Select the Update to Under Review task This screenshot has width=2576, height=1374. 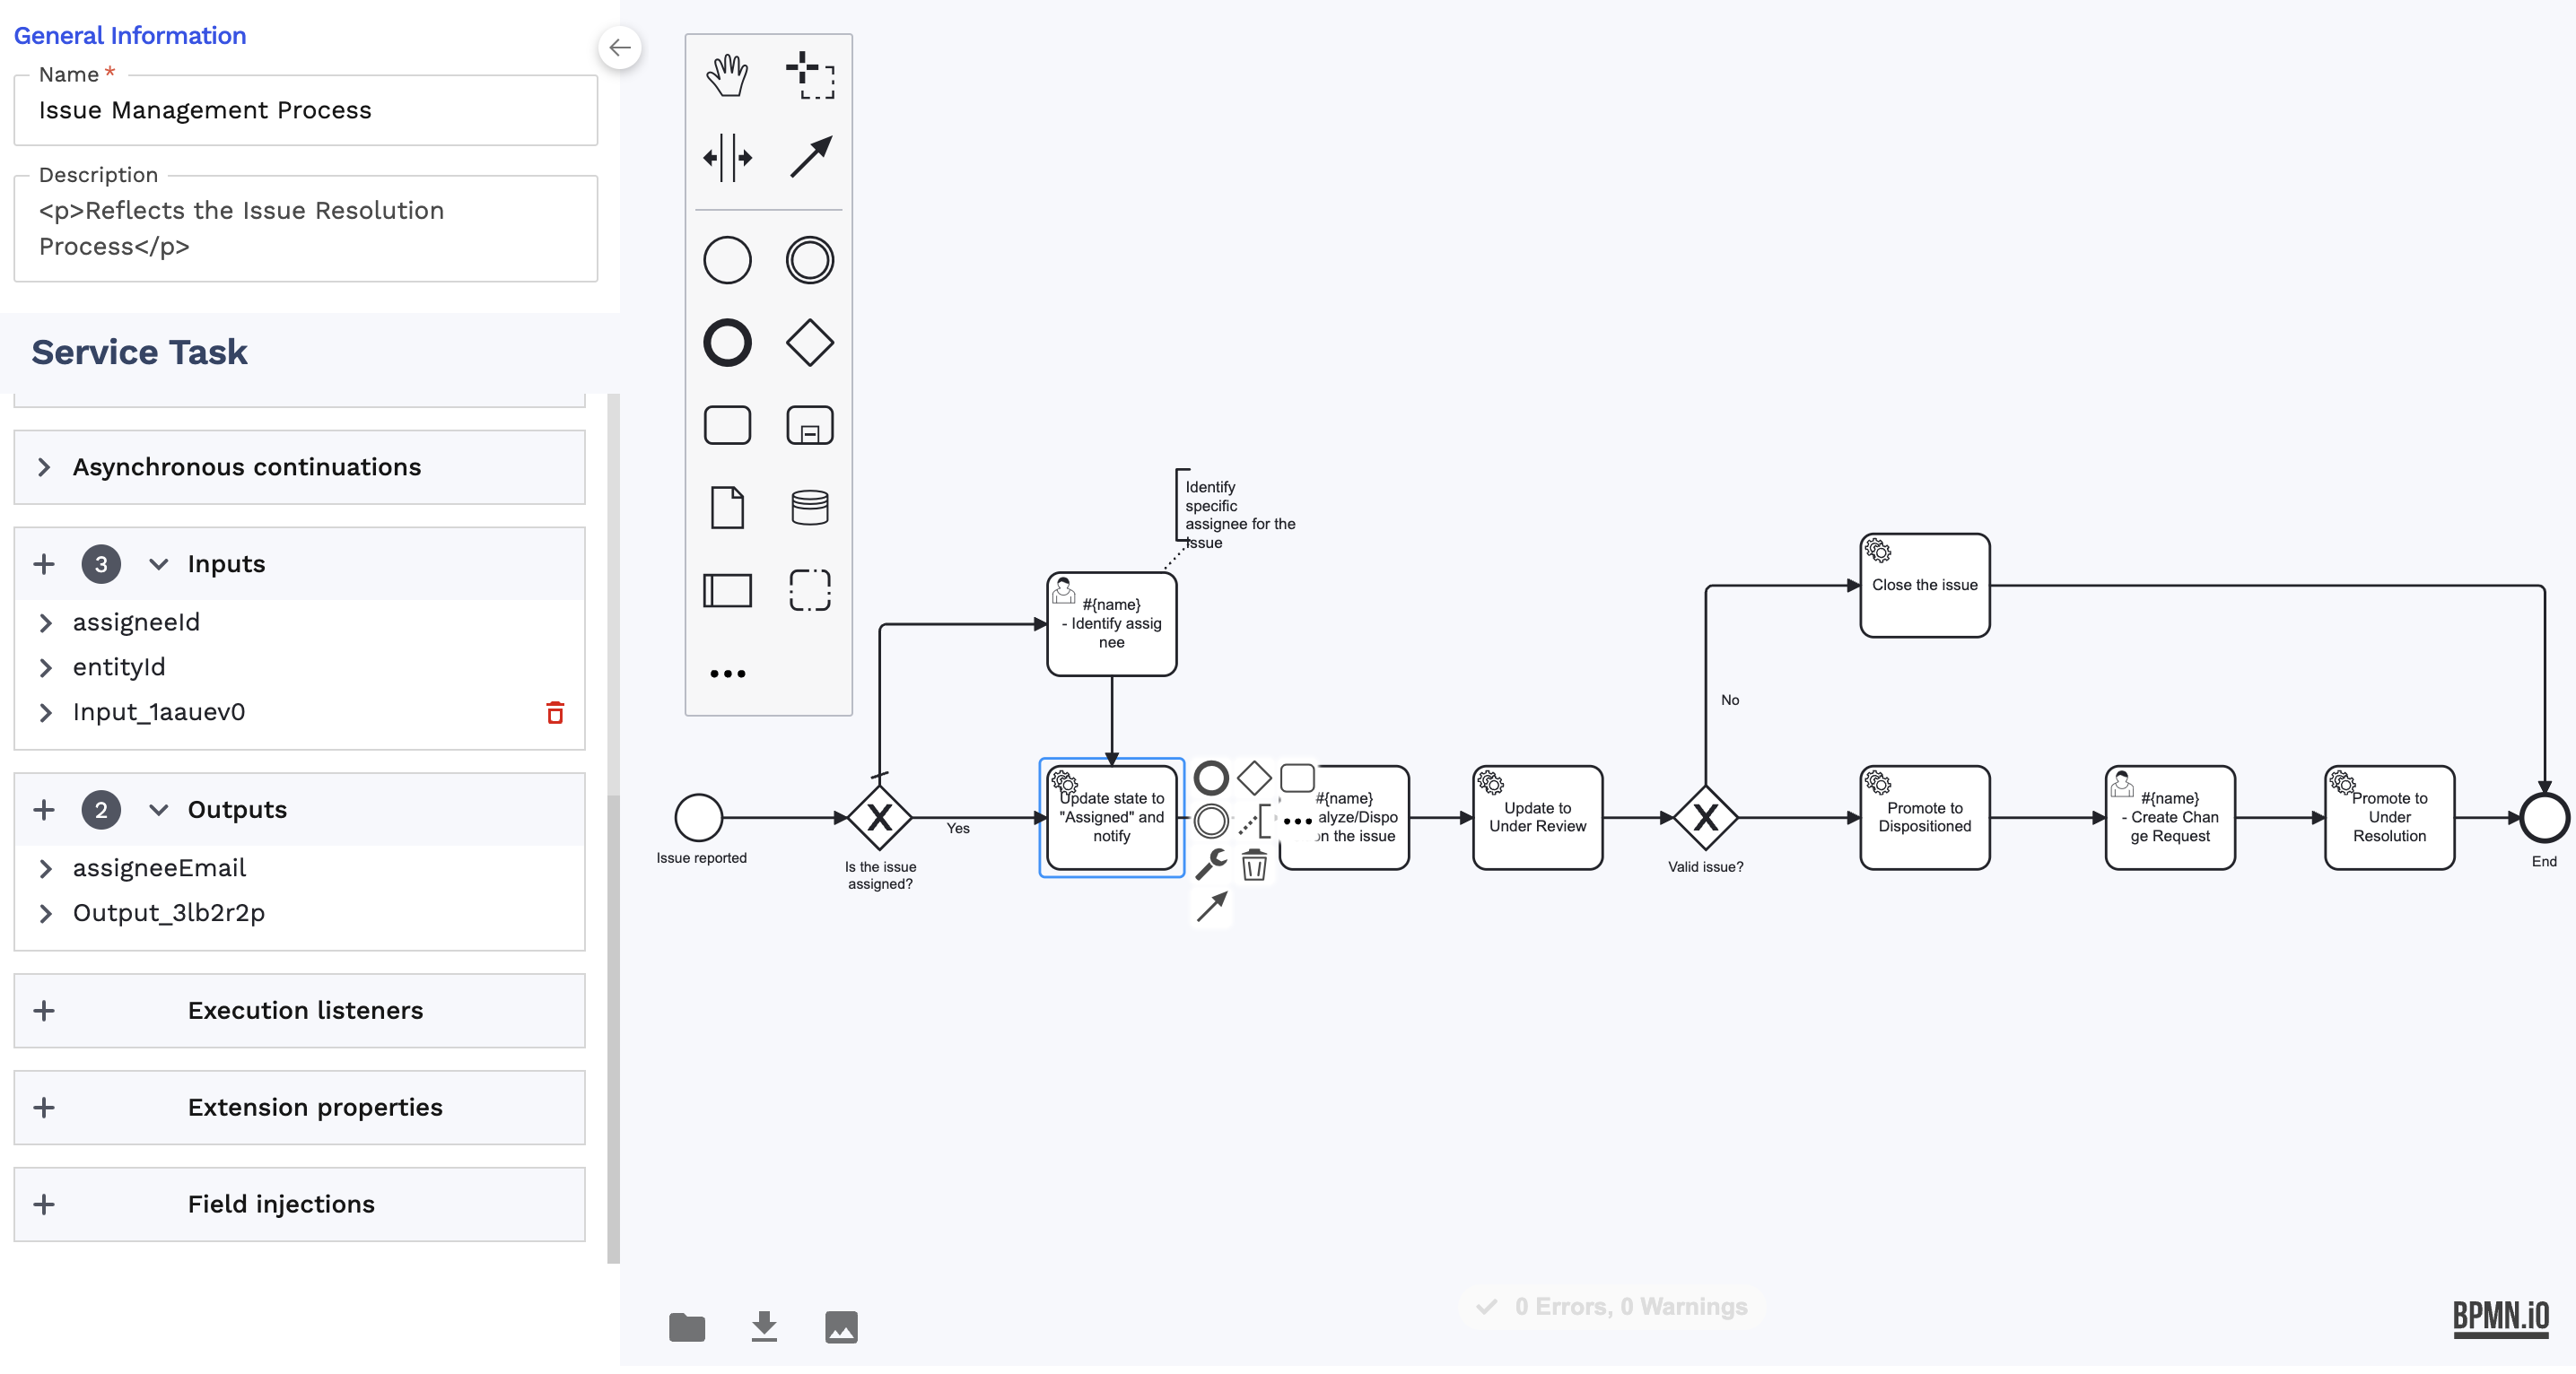pos(1538,817)
